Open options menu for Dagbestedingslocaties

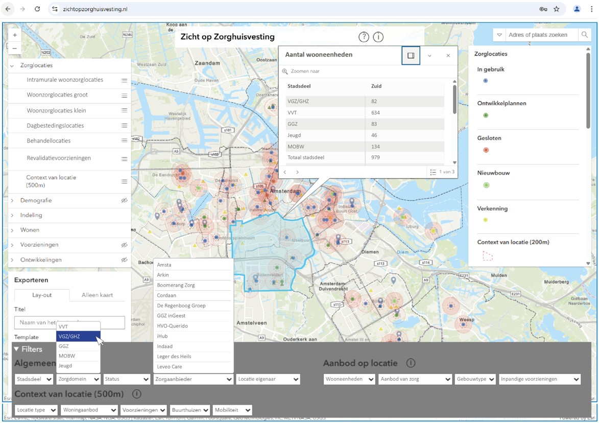124,125
